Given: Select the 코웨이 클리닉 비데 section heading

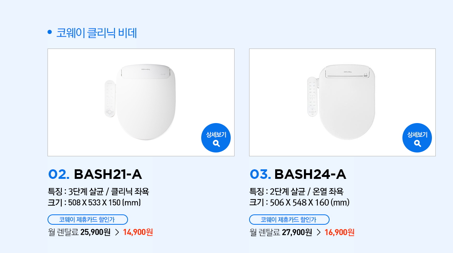Looking at the screenshot, I should (97, 33).
